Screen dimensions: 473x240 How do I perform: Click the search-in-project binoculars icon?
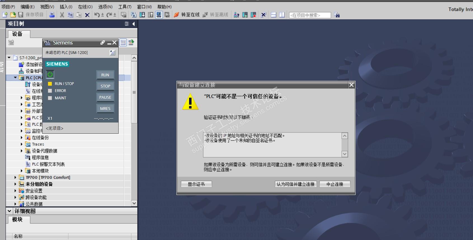pos(337,15)
